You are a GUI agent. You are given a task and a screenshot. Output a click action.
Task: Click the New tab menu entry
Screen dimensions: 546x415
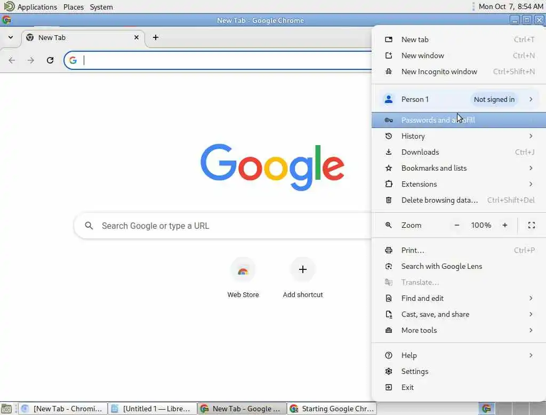point(459,39)
